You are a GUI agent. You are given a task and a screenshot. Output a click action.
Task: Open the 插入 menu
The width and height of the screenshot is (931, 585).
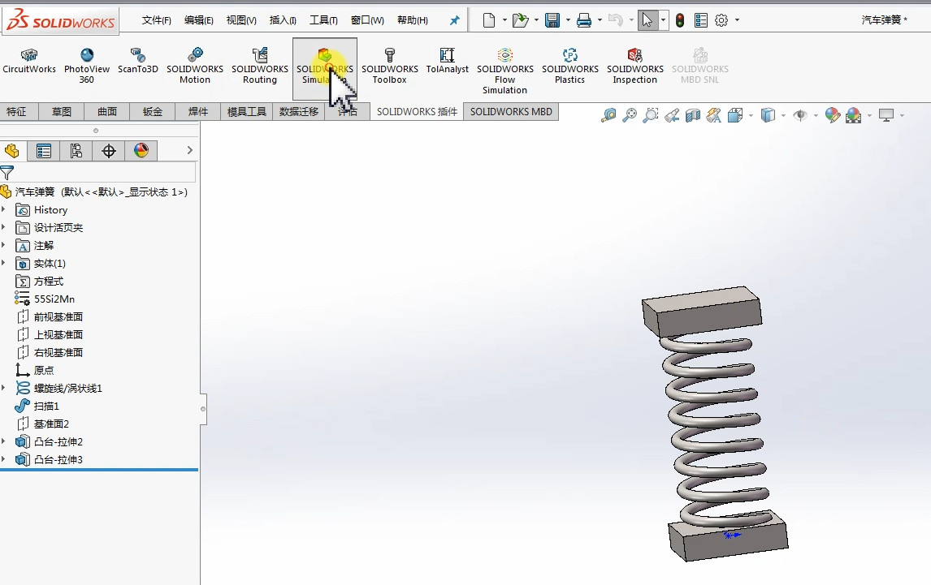tap(282, 19)
